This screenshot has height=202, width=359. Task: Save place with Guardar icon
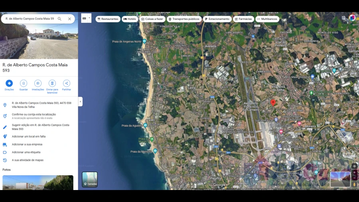(x=24, y=83)
